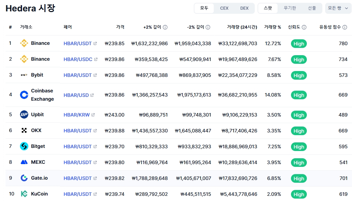Click the Upbit exchange logo
The width and height of the screenshot is (352, 201).
click(x=24, y=114)
